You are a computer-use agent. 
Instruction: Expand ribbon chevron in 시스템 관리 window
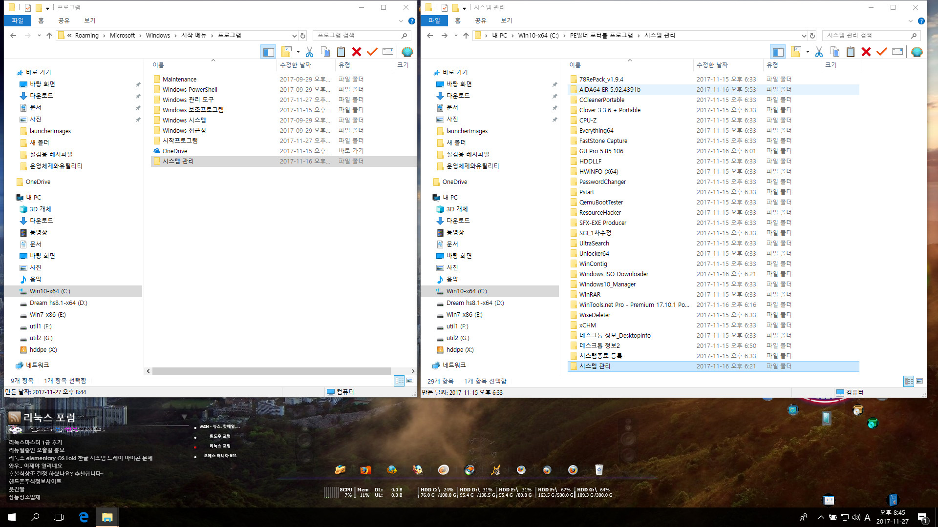910,21
